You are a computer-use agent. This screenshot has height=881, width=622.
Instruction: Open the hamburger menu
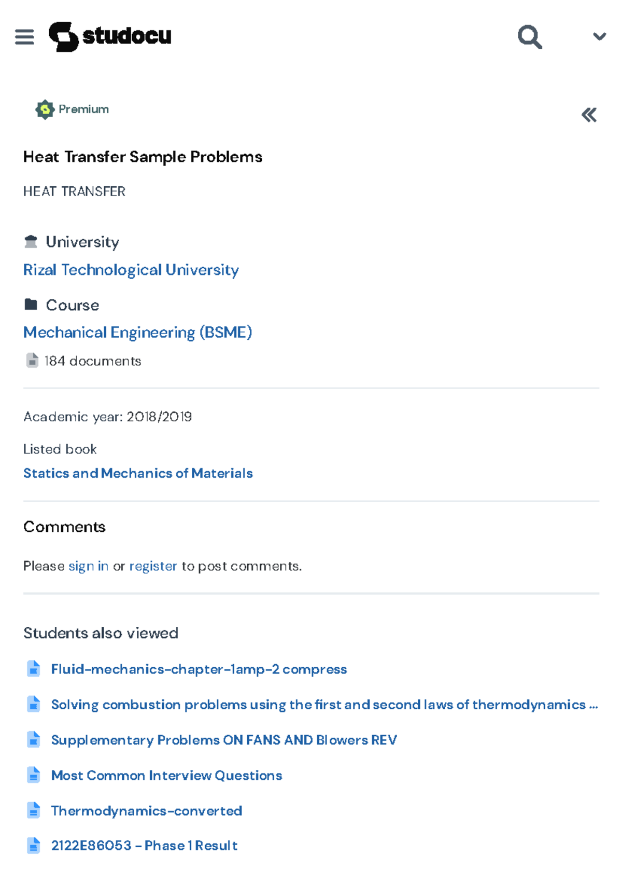(24, 37)
